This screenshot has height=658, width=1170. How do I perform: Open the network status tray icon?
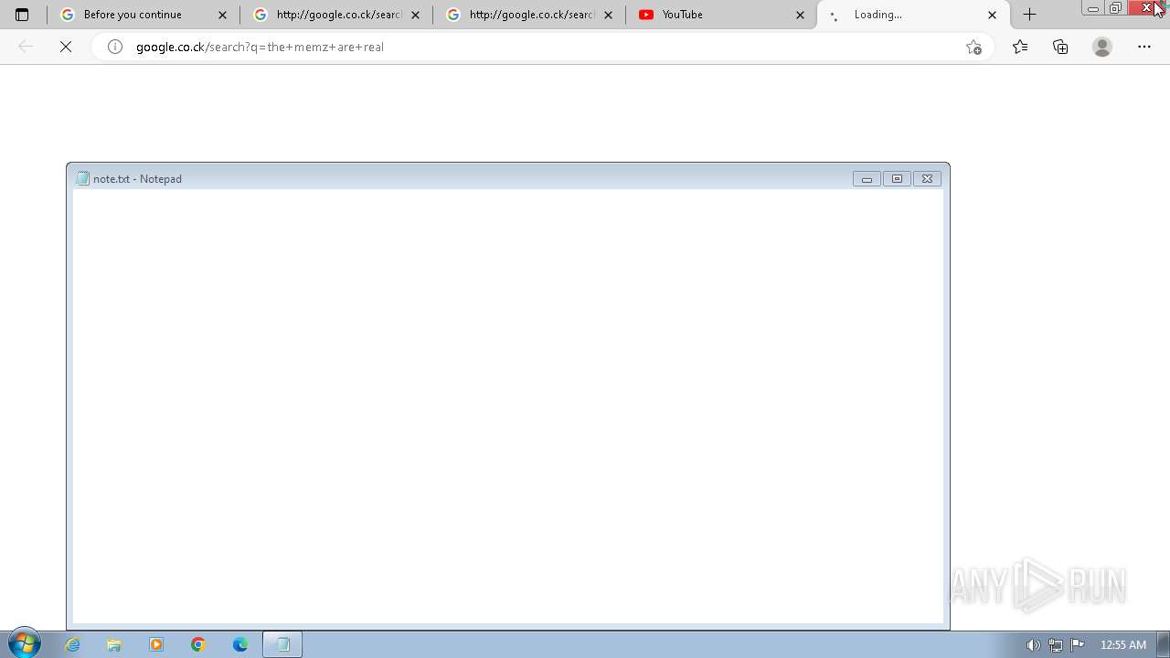1056,645
